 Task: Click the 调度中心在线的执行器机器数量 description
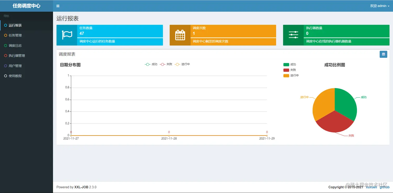coord(329,41)
